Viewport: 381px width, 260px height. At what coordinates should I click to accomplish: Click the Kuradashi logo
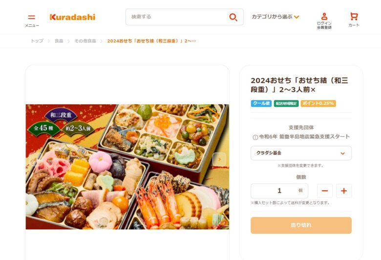click(x=72, y=17)
